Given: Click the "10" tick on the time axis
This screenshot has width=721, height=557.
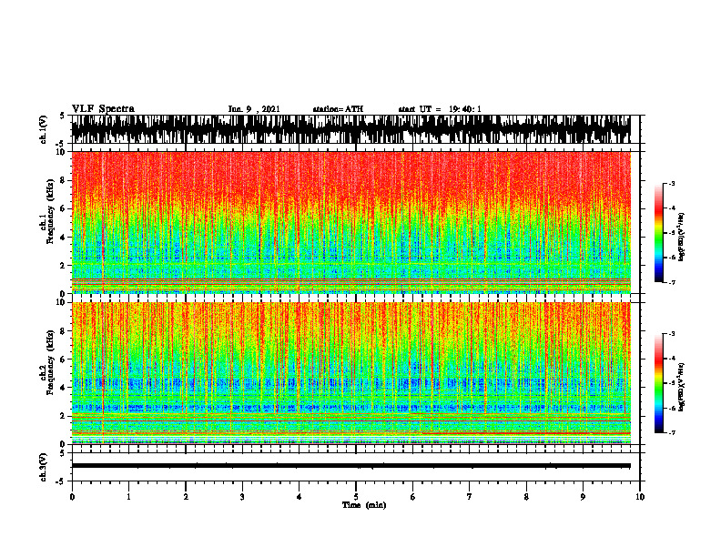Looking at the screenshot, I should pos(640,497).
